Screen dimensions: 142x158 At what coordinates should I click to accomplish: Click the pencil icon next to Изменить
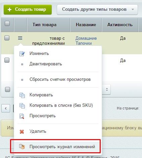[22, 54]
